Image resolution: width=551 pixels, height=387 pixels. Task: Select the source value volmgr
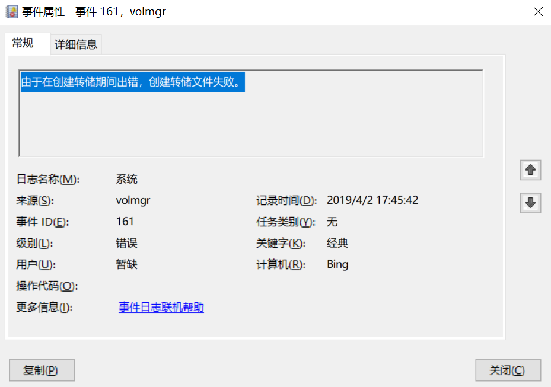click(133, 200)
